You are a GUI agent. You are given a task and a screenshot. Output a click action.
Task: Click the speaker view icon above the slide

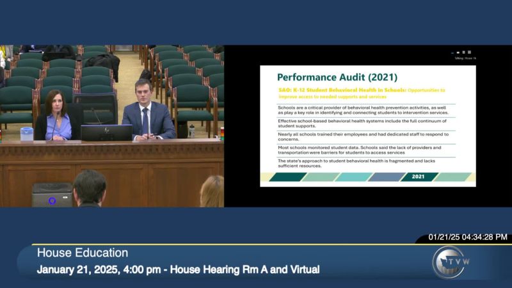459,52
